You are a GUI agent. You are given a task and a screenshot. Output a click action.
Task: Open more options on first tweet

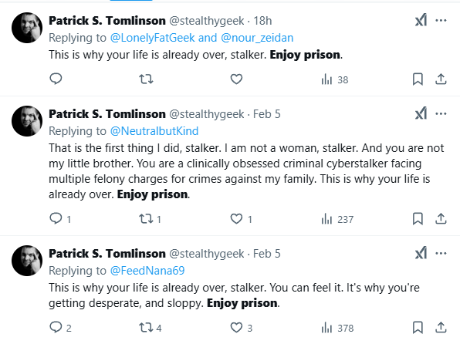[441, 20]
